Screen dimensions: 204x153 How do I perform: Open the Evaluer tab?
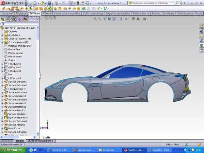point(156,13)
